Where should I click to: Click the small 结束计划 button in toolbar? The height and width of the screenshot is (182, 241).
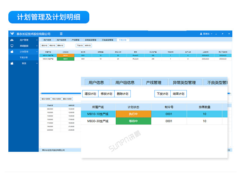pyautogui.click(x=87, y=46)
